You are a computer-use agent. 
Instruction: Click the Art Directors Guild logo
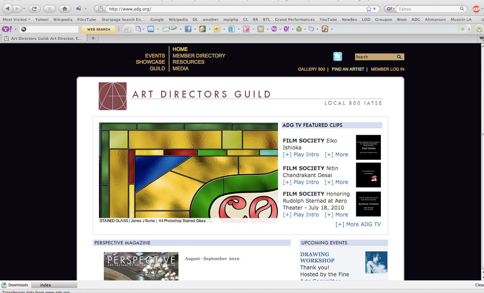point(113,96)
